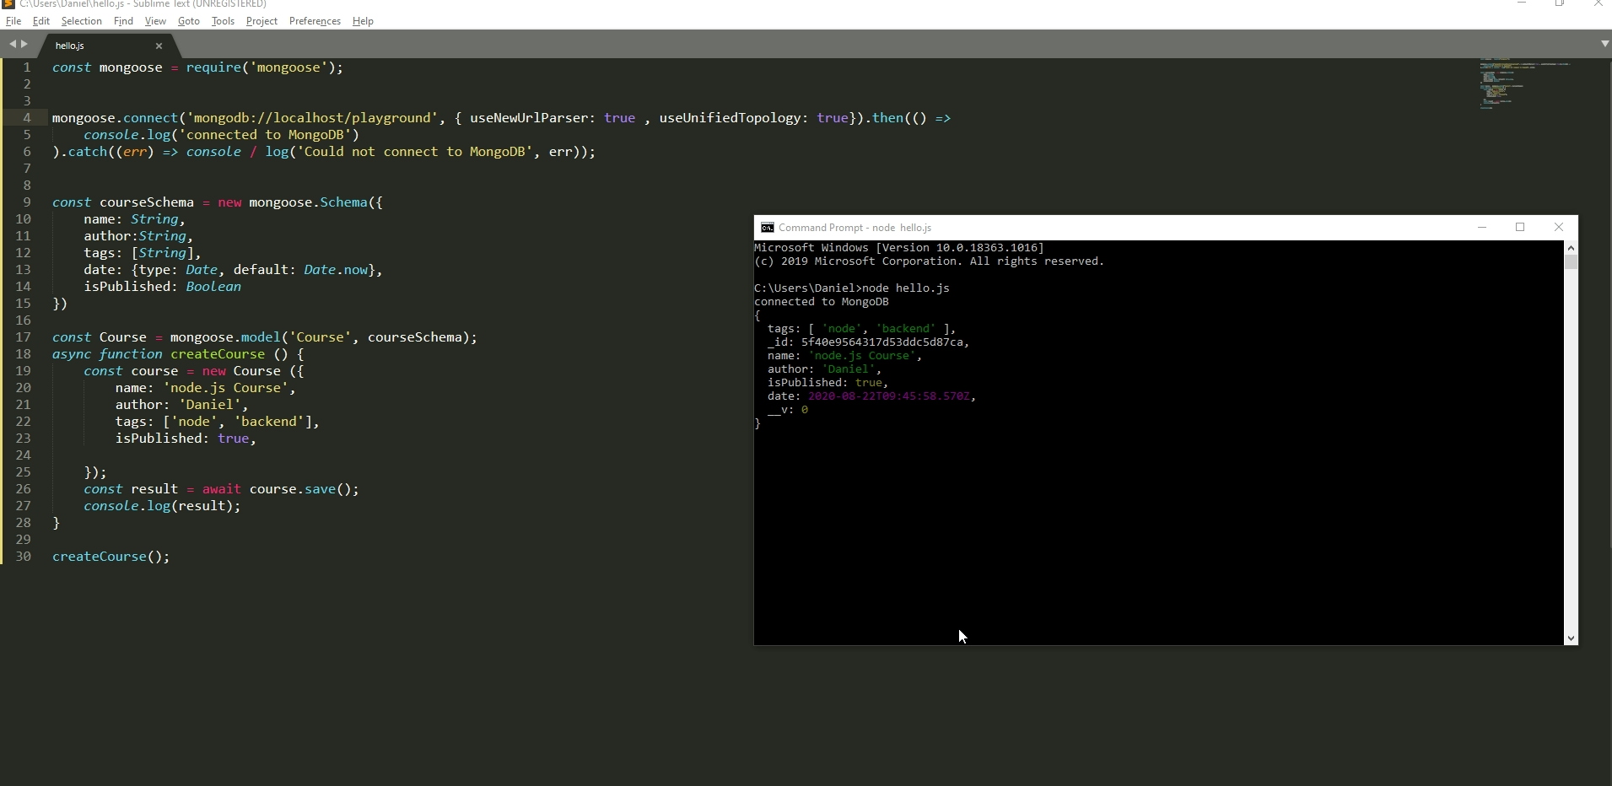Click the Command Prompt title bar text
This screenshot has width=1612, height=786.
(x=855, y=228)
